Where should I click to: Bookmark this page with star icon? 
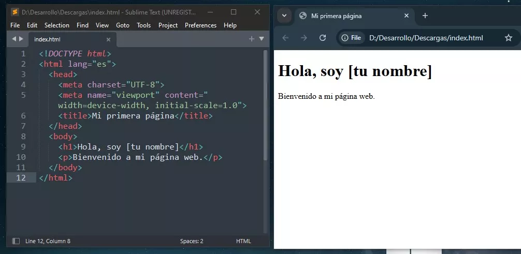508,38
